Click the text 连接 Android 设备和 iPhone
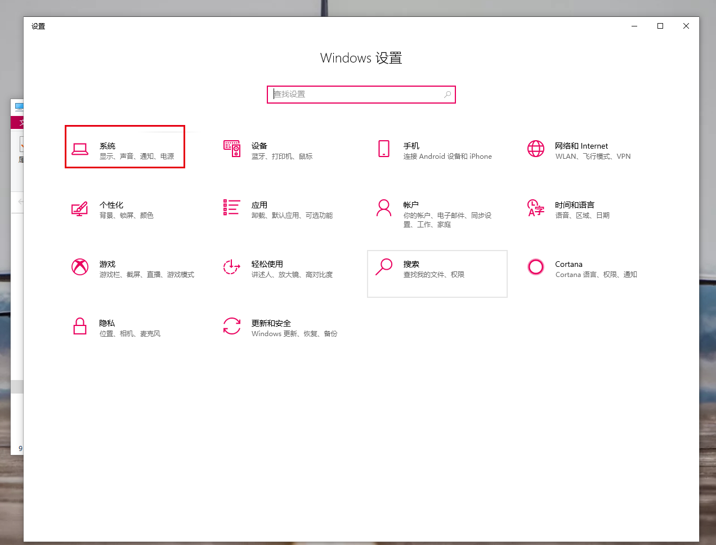The height and width of the screenshot is (545, 716). tap(447, 157)
